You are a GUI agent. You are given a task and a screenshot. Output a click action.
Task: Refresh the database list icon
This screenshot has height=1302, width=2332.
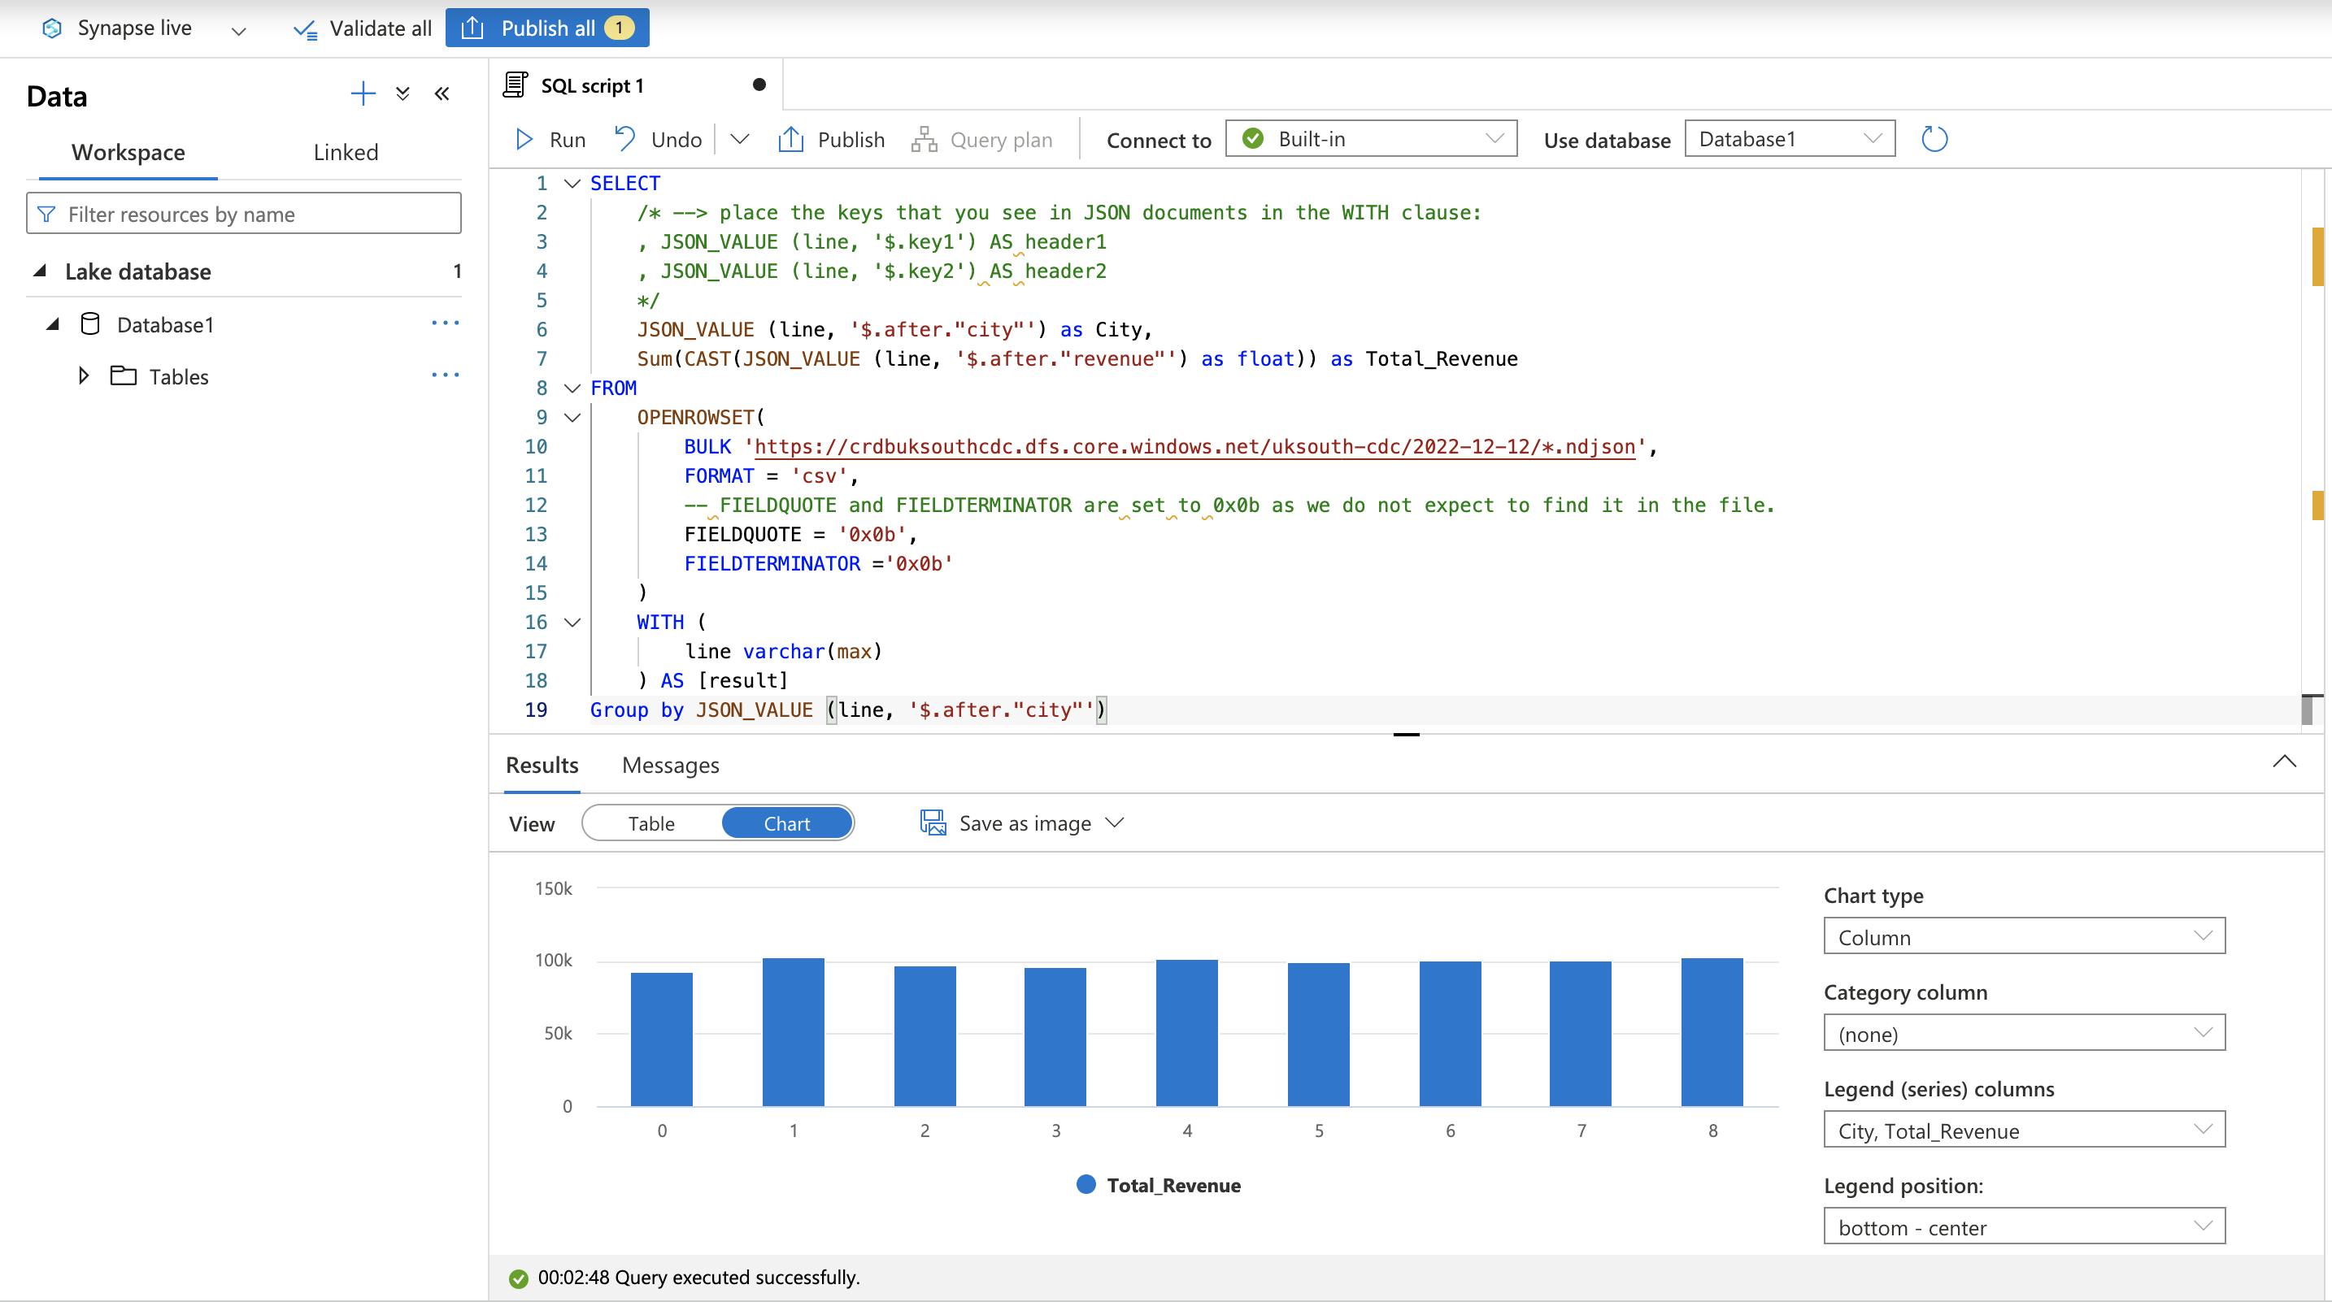[x=1934, y=139]
